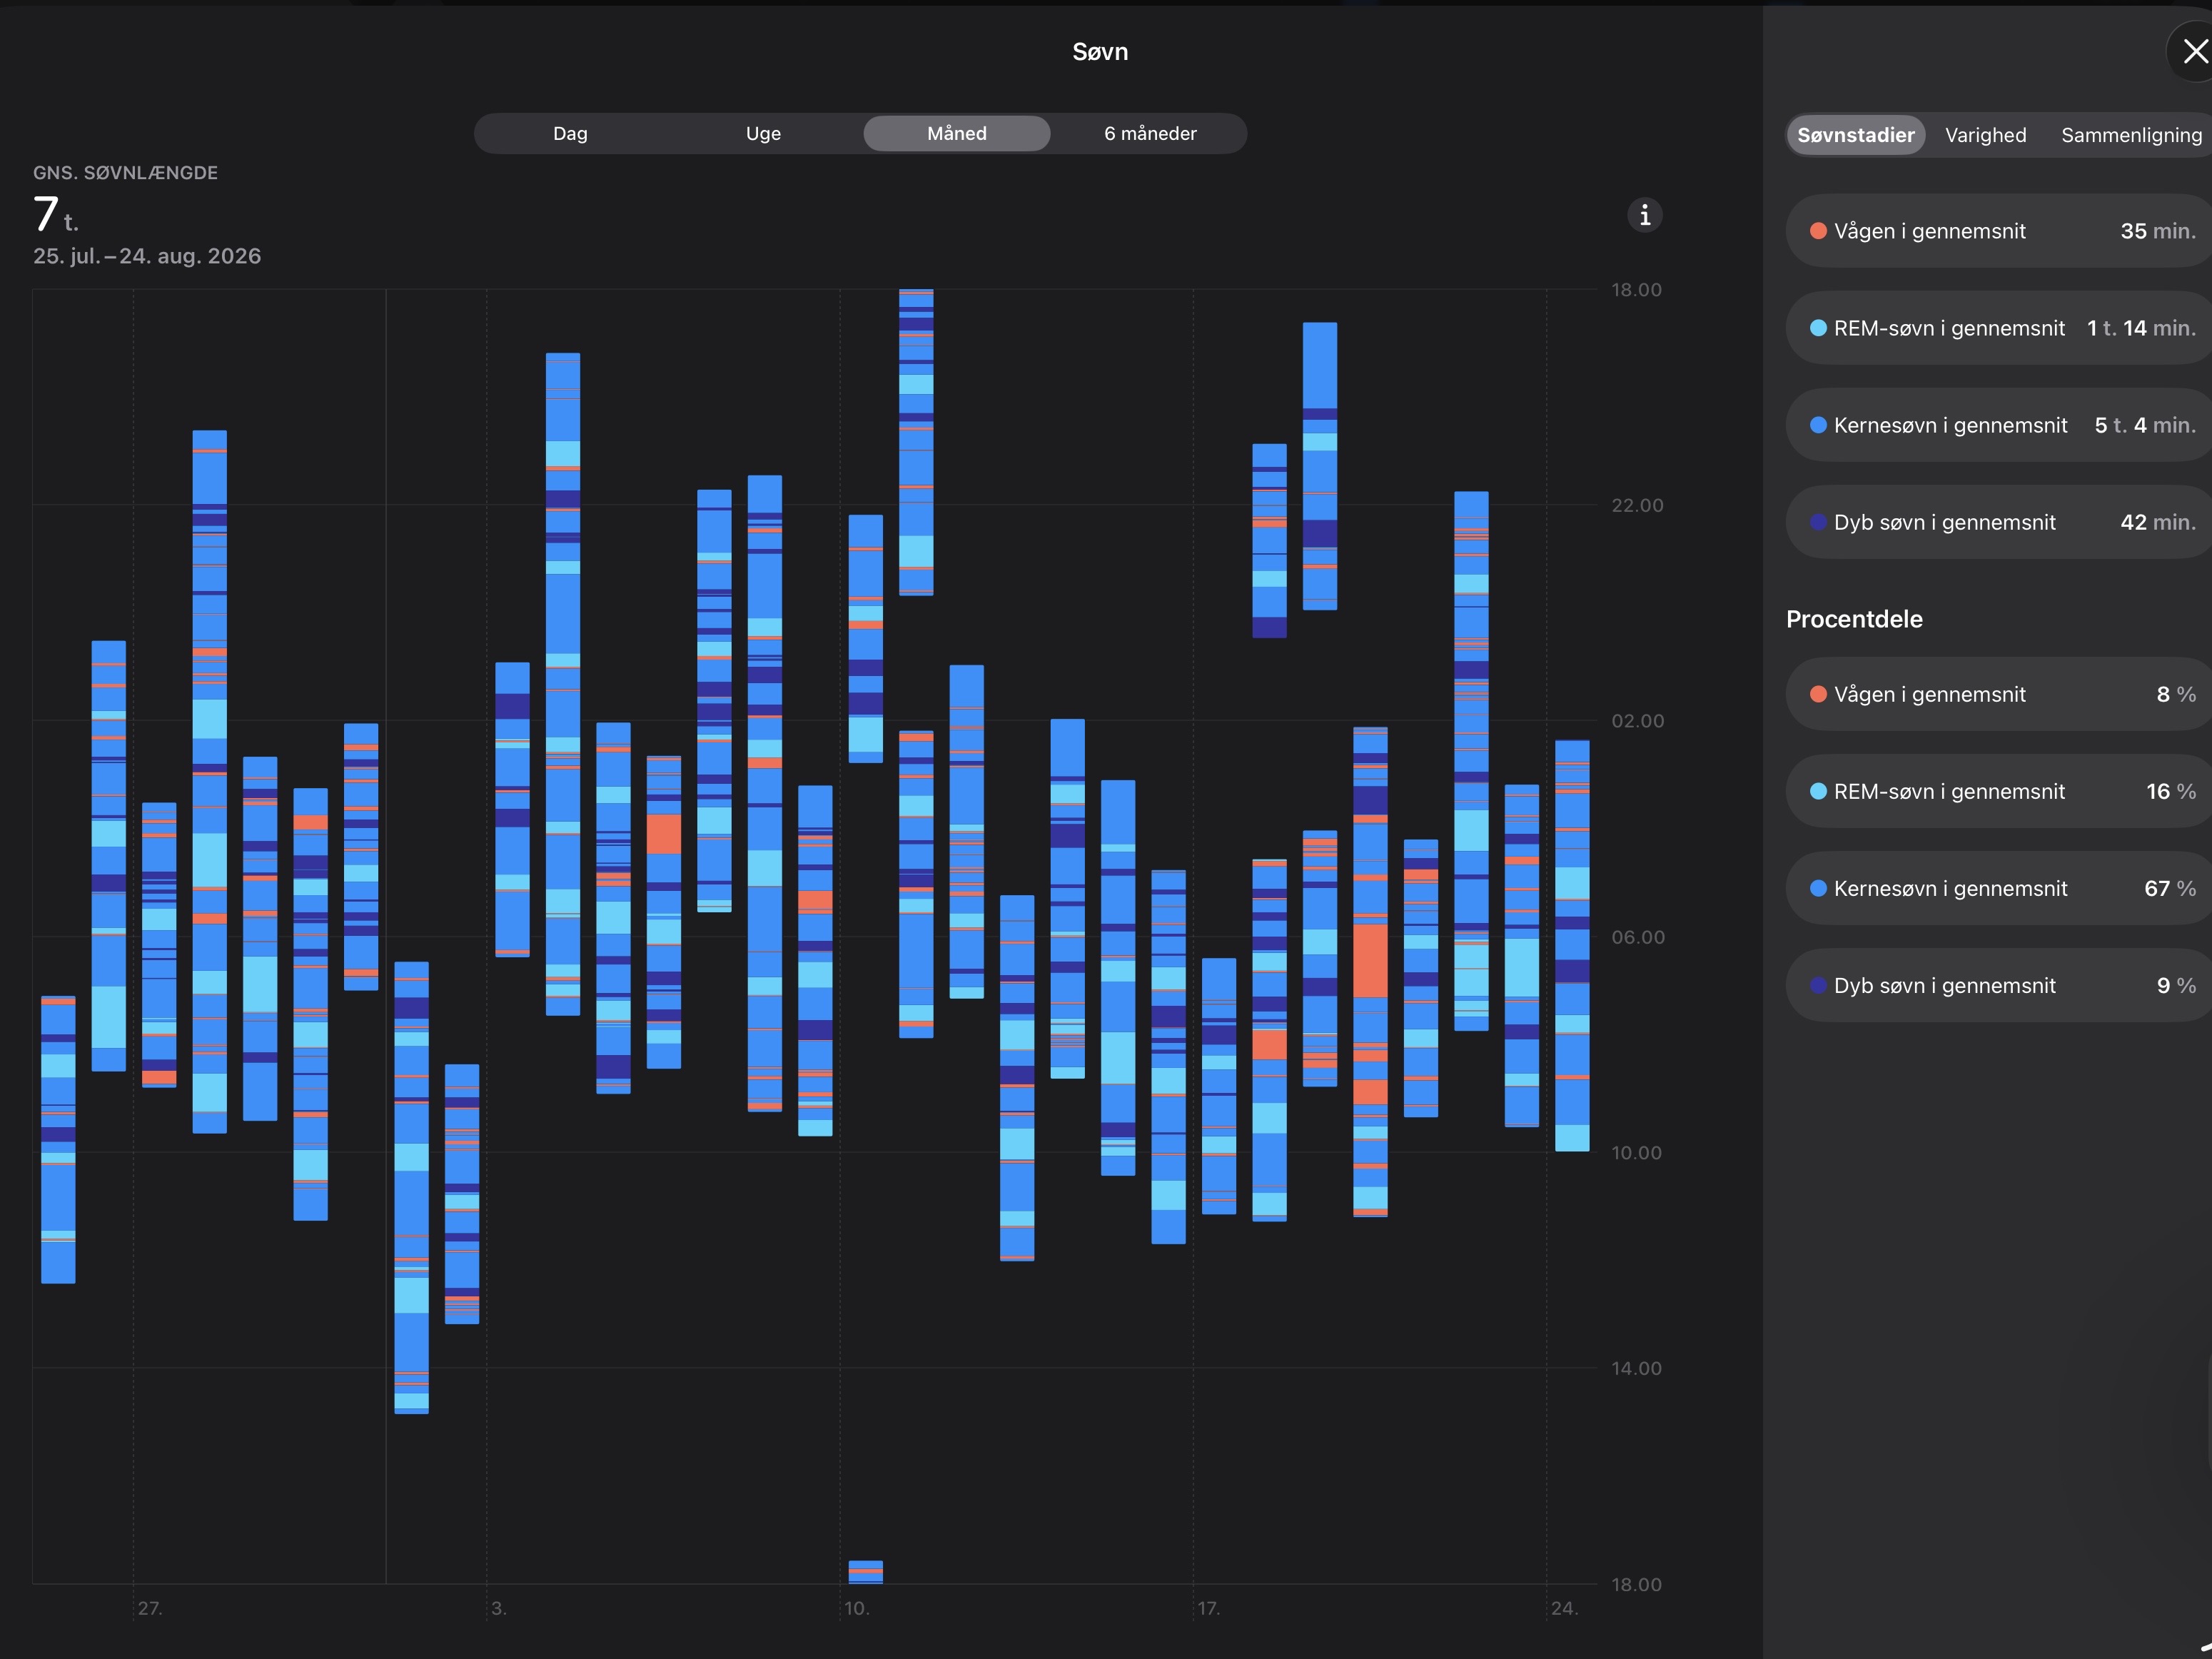Tap the first sleep bar at the chart's left edge
Image resolution: width=2212 pixels, height=1659 pixels.
[x=58, y=1139]
